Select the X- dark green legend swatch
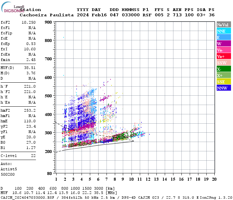 pyautogui.click(x=224, y=69)
